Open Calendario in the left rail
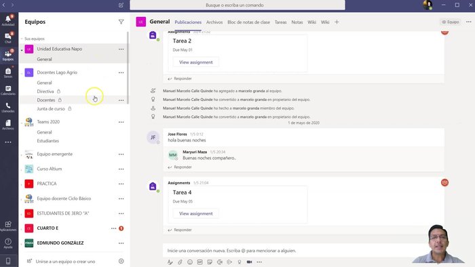This screenshot has width=475, height=267. 8,90
